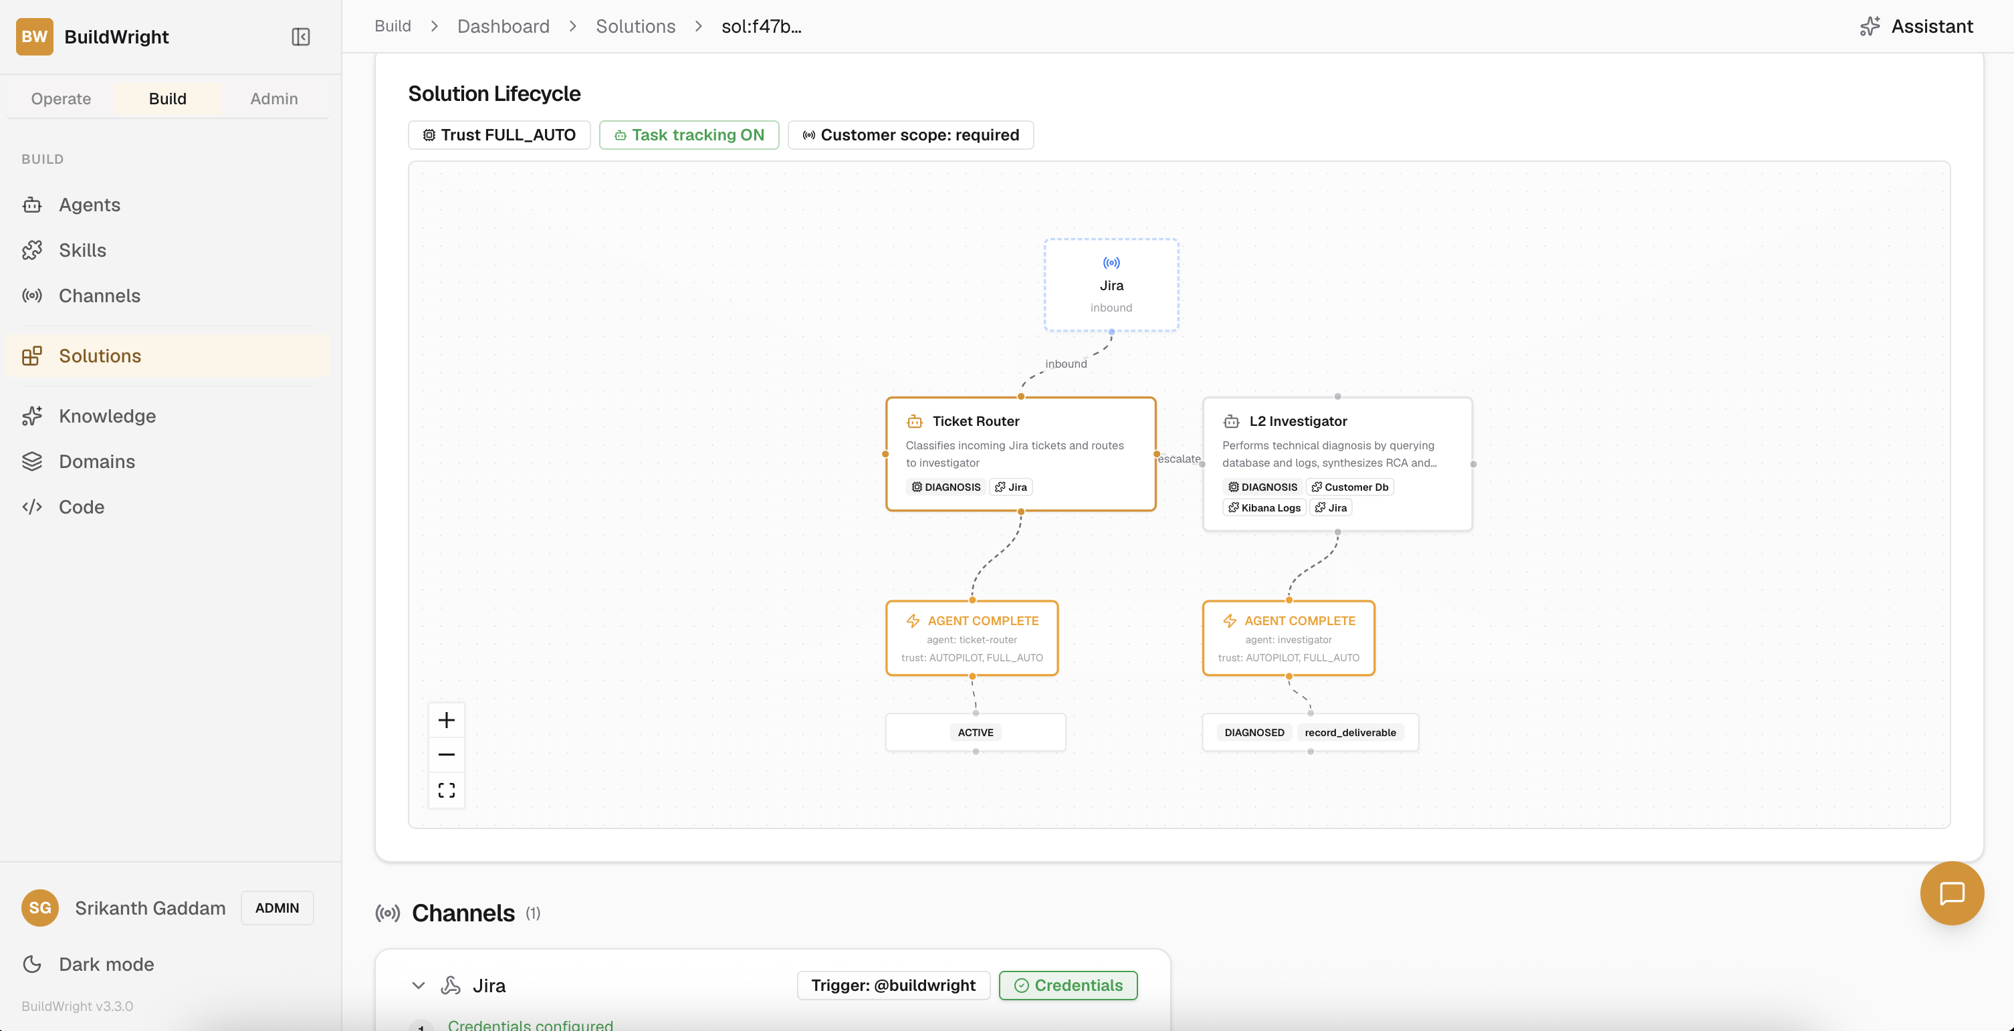Viewport: 2014px width, 1031px height.
Task: Open Channels in the sidebar
Action: coord(168,296)
